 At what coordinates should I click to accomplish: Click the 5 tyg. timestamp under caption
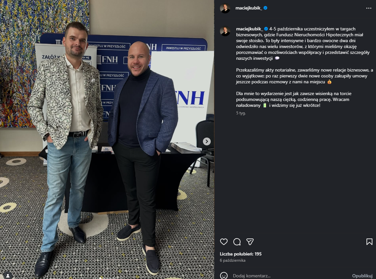point(241,113)
